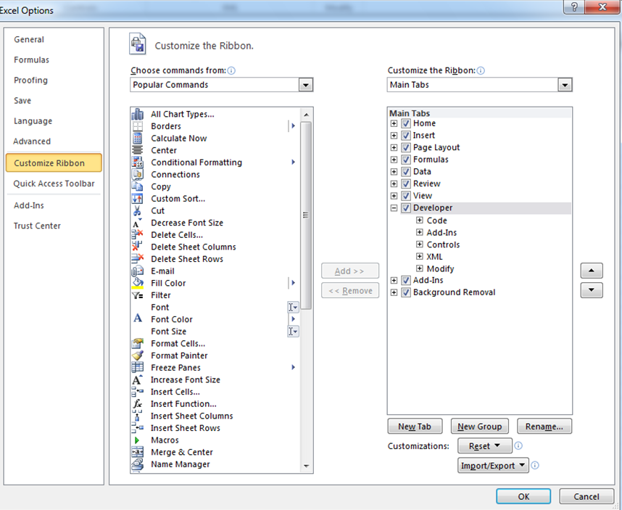
Task: Click the OK button
Action: click(x=523, y=496)
